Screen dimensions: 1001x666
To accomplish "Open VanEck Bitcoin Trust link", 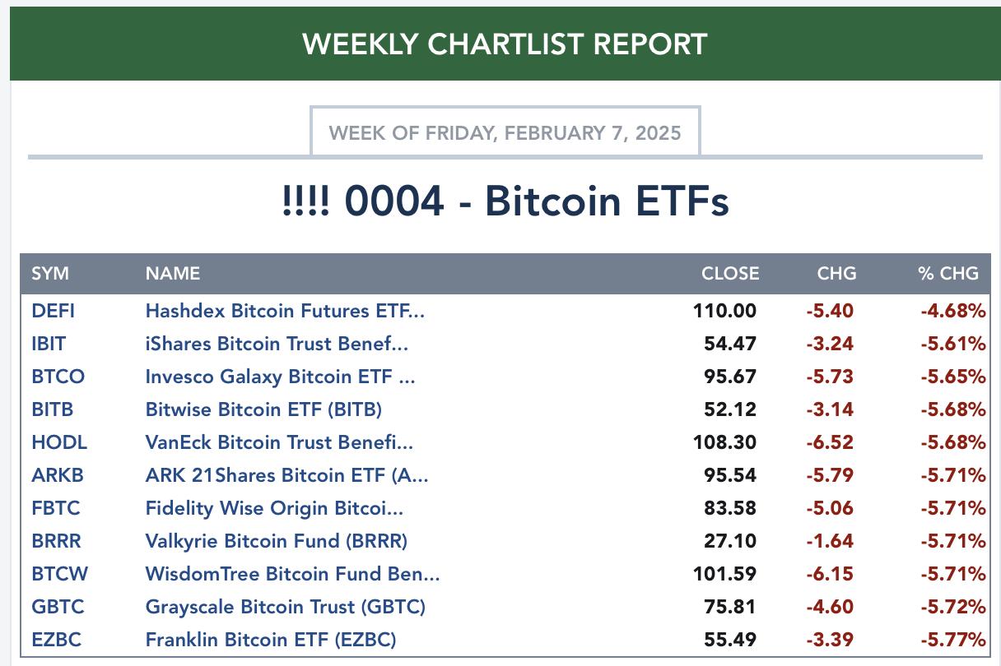I will coord(279,442).
